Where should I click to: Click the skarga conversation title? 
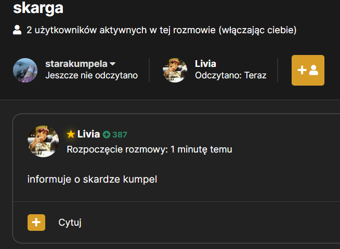[x=38, y=8]
